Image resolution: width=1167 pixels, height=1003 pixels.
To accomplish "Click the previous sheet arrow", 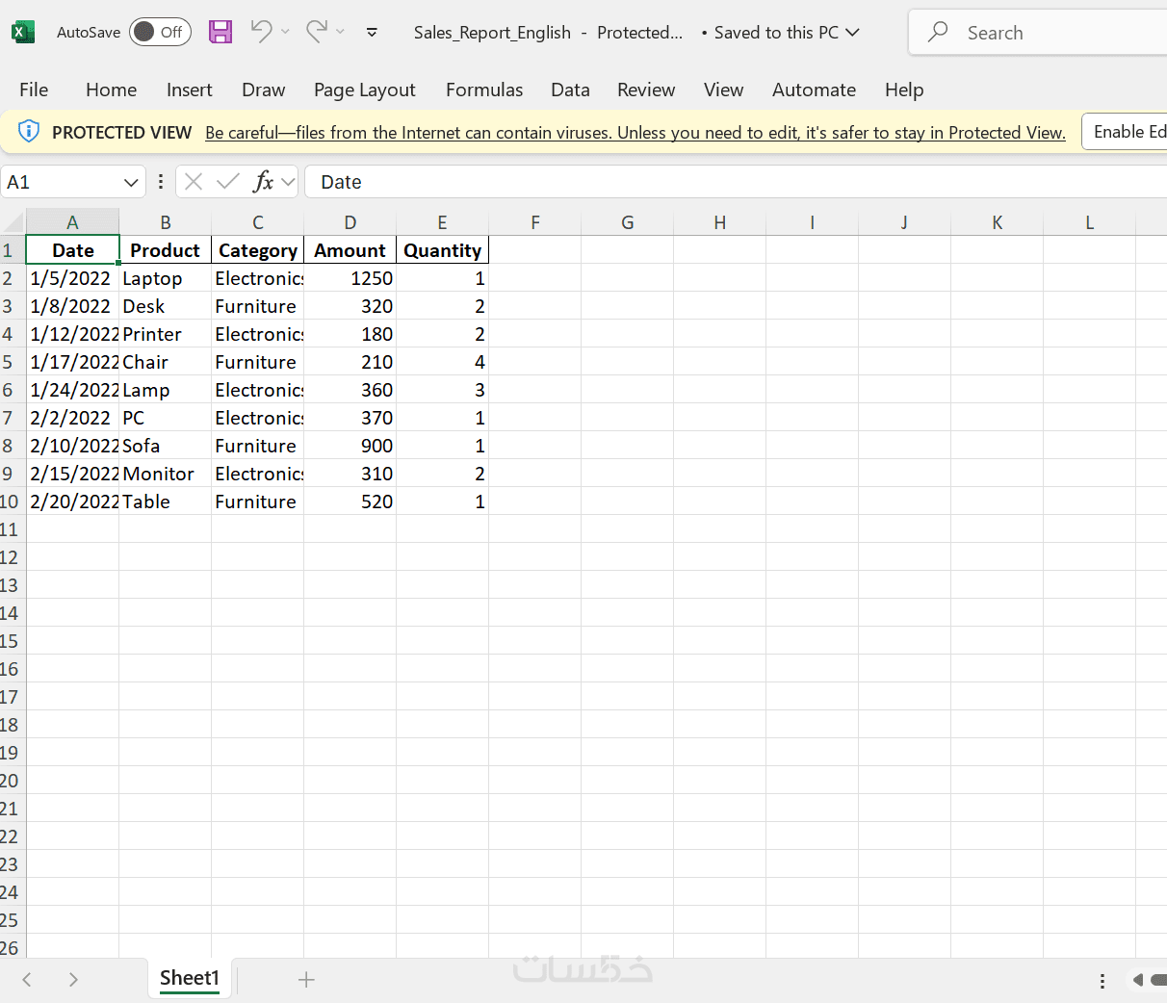I will (x=27, y=980).
